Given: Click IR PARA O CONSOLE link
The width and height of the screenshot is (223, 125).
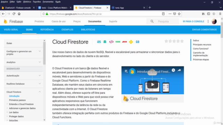Looking at the screenshot, I should [x=193, y=22].
